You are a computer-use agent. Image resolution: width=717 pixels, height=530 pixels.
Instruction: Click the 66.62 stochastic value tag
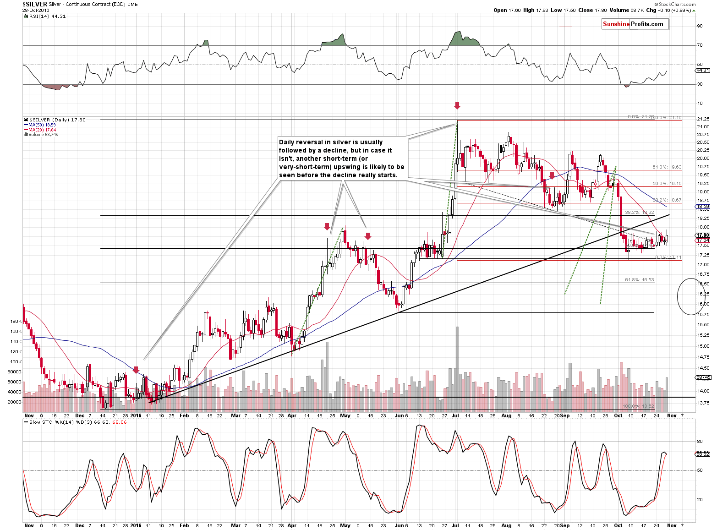coord(703,454)
